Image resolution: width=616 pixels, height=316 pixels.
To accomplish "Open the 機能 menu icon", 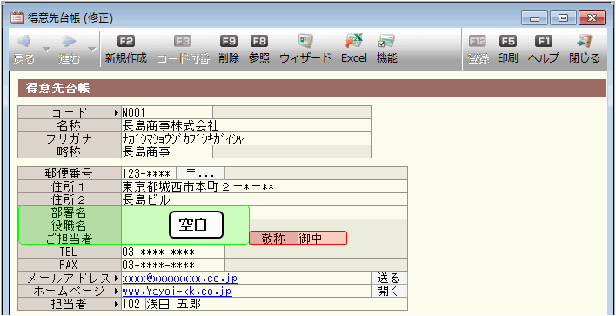I will (387, 49).
